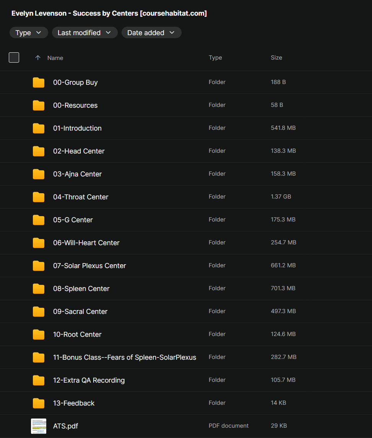372x438 pixels.
Task: Open the Date added filter dropdown
Action: (x=151, y=33)
